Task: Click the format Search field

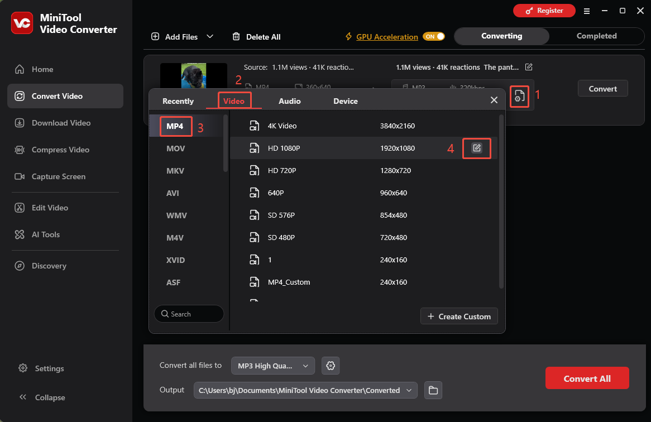Action: [189, 314]
